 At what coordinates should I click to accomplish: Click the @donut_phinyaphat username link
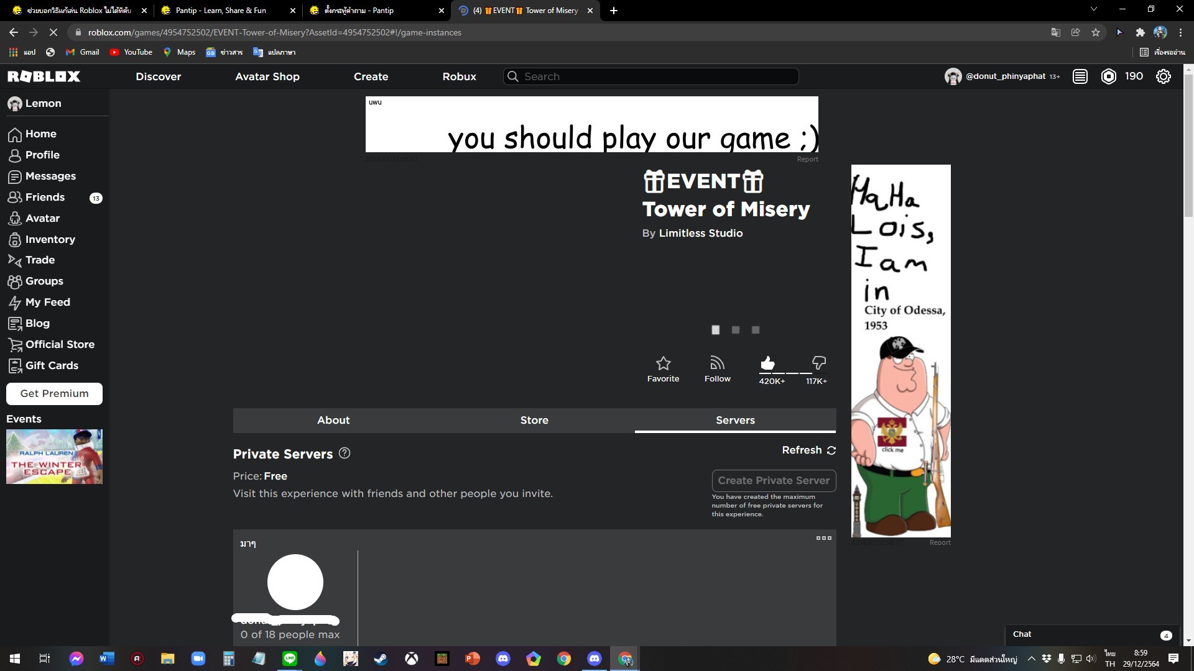[1005, 76]
